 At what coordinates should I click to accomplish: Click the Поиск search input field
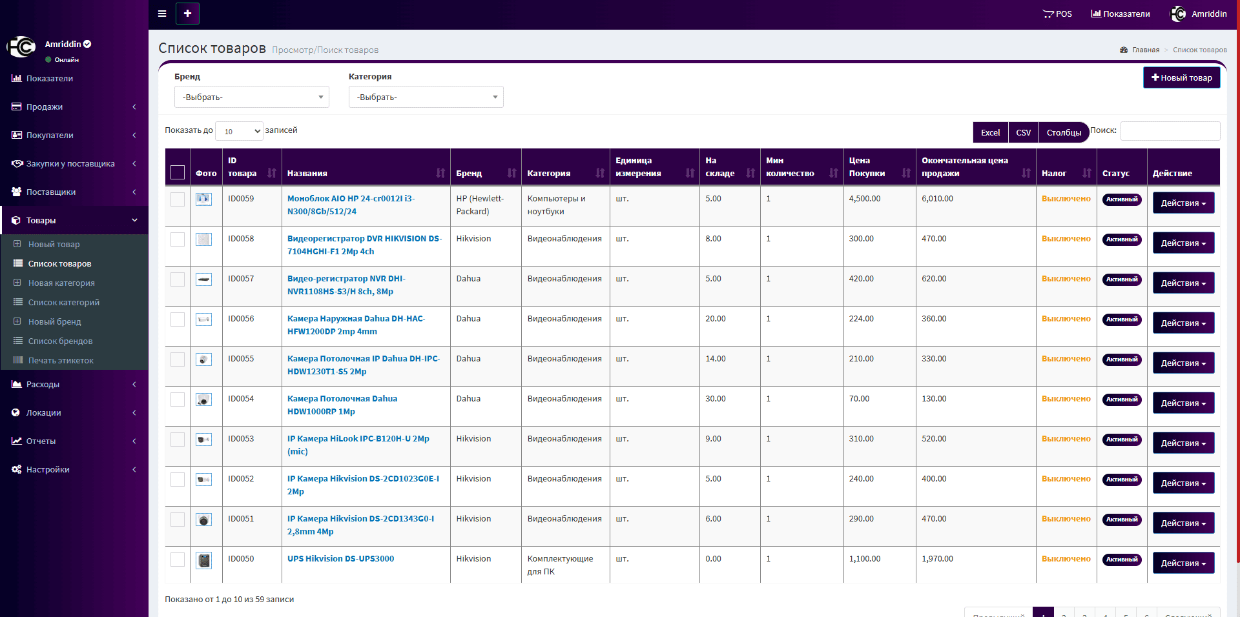(1170, 131)
